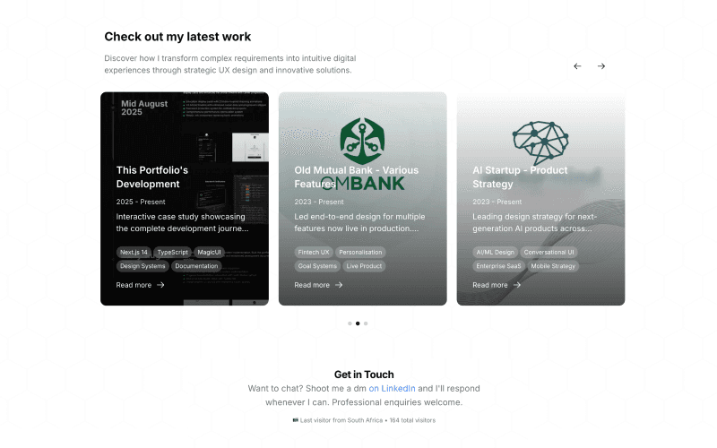Click arrow icon beside AI Startup Read more
Viewport: 717px width, 448px height.
point(517,285)
